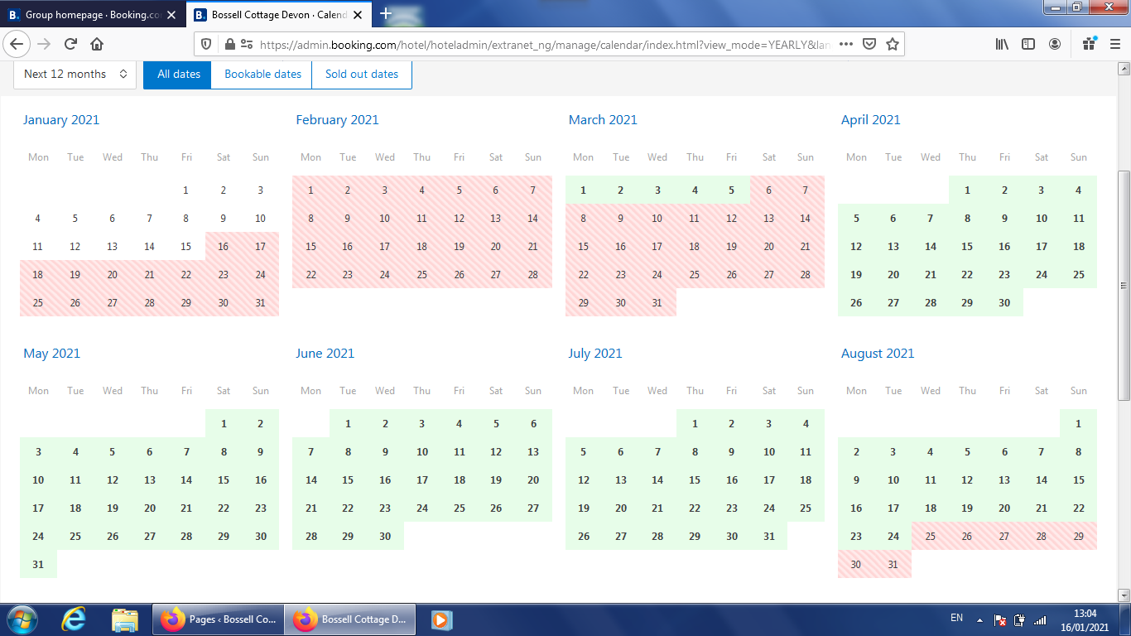Viewport: 1131px width, 636px height.
Task: Open the Firefox hamburger menu
Action: click(x=1114, y=44)
